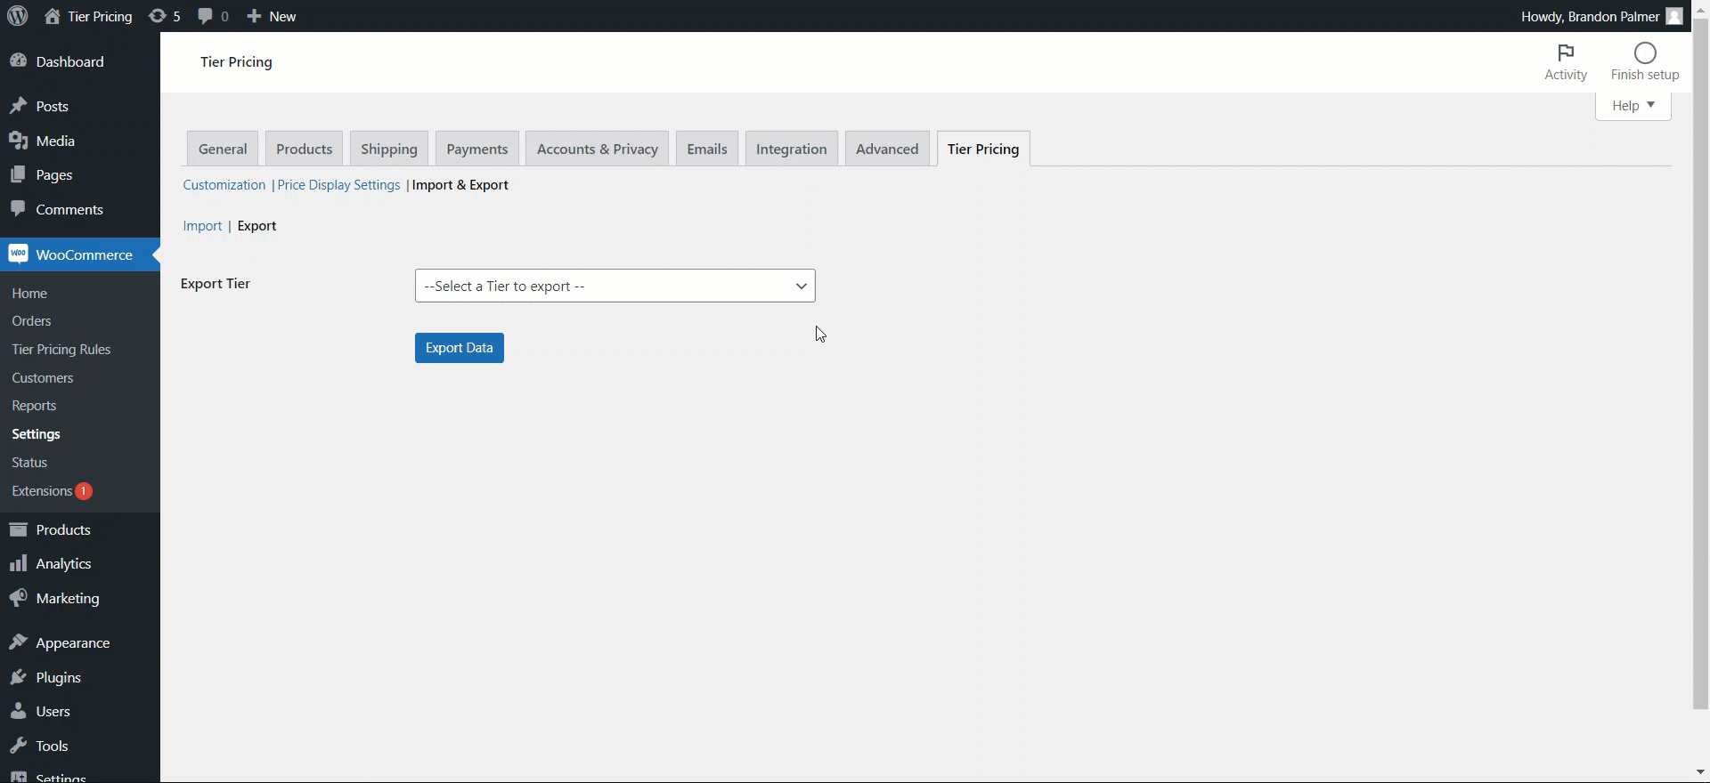Click the Appearance paintbrush icon

[18, 642]
